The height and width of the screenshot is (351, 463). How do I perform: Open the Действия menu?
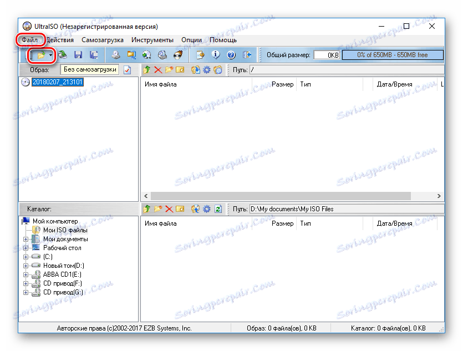[60, 40]
